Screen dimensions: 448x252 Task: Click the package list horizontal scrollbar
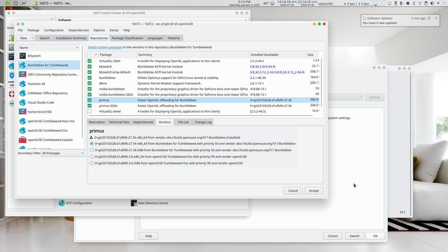click(x=200, y=116)
